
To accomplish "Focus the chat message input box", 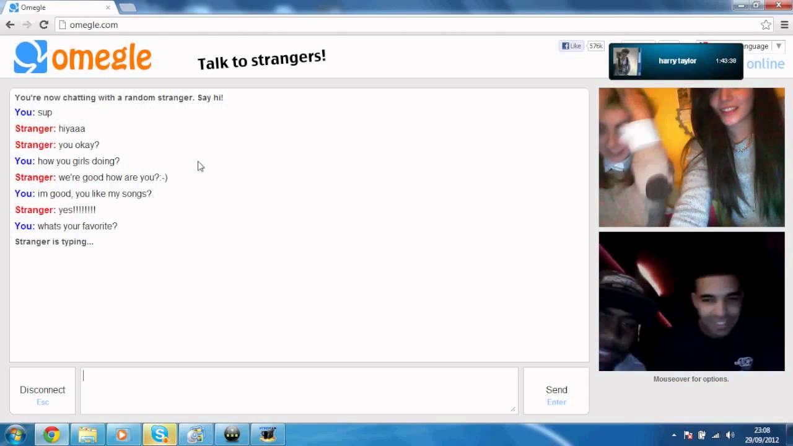I will pos(299,390).
